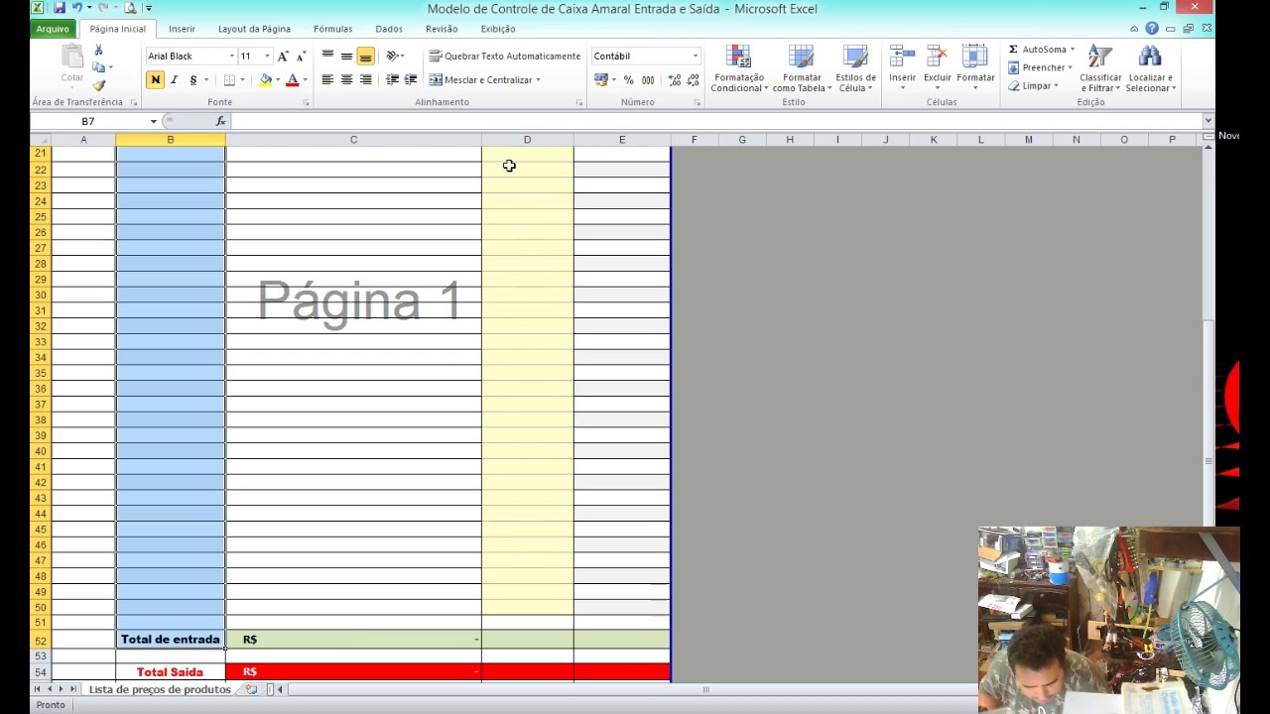Apply the fill color bucket
1270x714 pixels.
265,79
